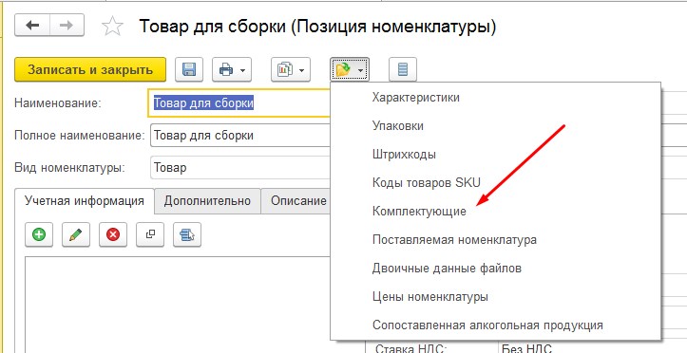Add new row with green plus icon
The image size is (687, 353).
[x=39, y=235]
